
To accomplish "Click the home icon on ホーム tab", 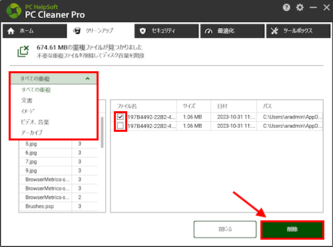I will 11,31.
